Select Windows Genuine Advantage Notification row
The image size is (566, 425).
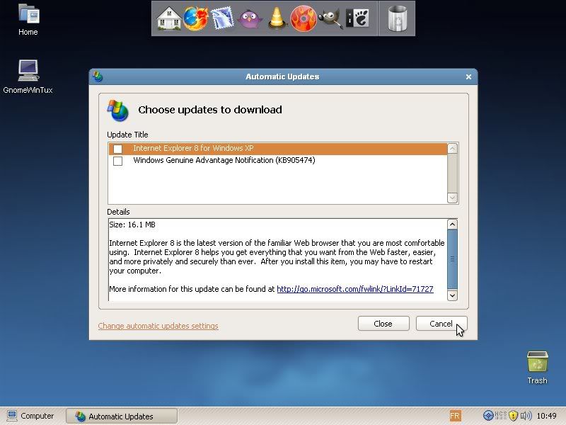point(277,161)
